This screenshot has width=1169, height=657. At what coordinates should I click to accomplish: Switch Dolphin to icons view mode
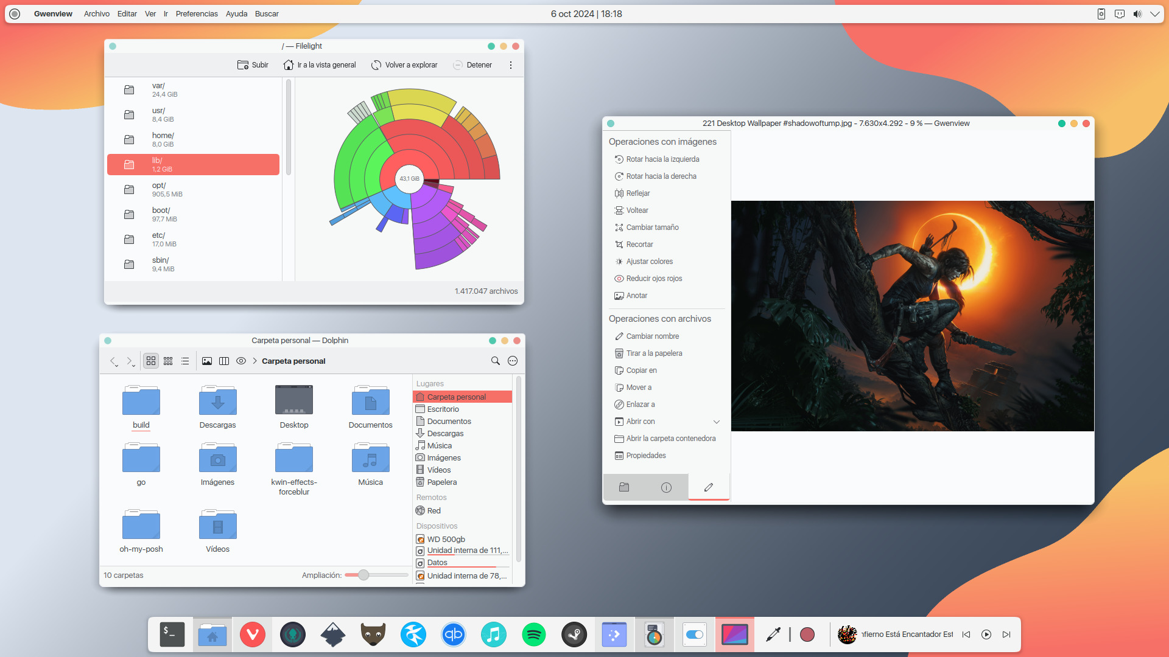151,361
